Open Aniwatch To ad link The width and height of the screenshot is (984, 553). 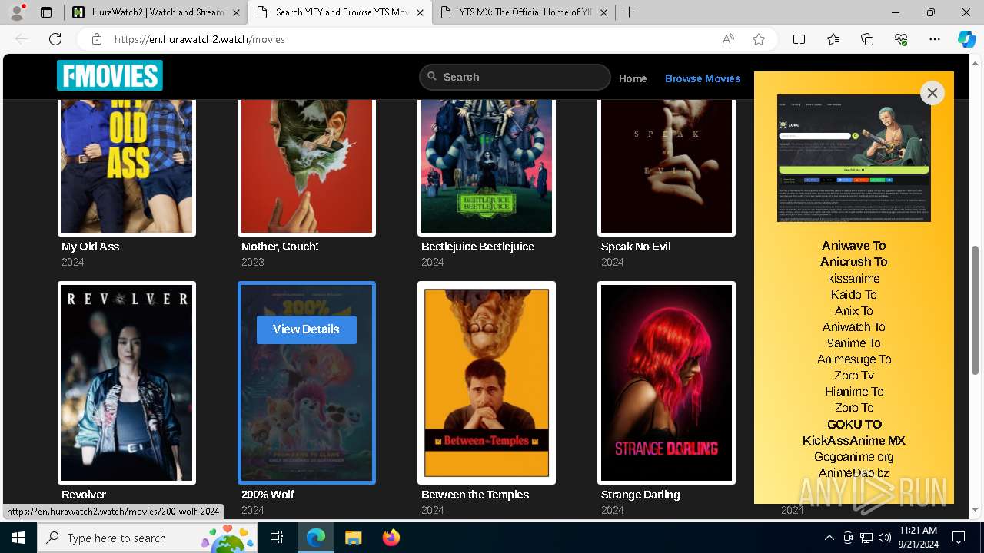853,327
